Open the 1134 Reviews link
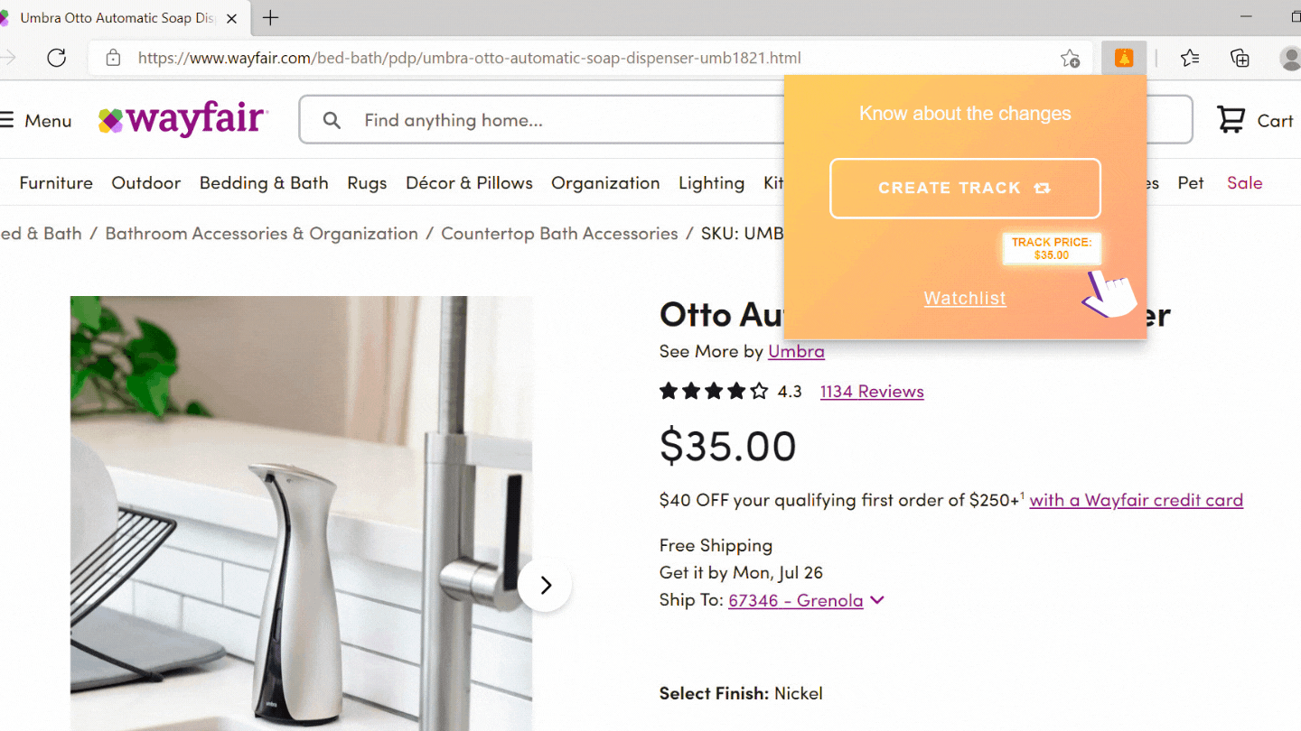The width and height of the screenshot is (1301, 731). [x=871, y=391]
